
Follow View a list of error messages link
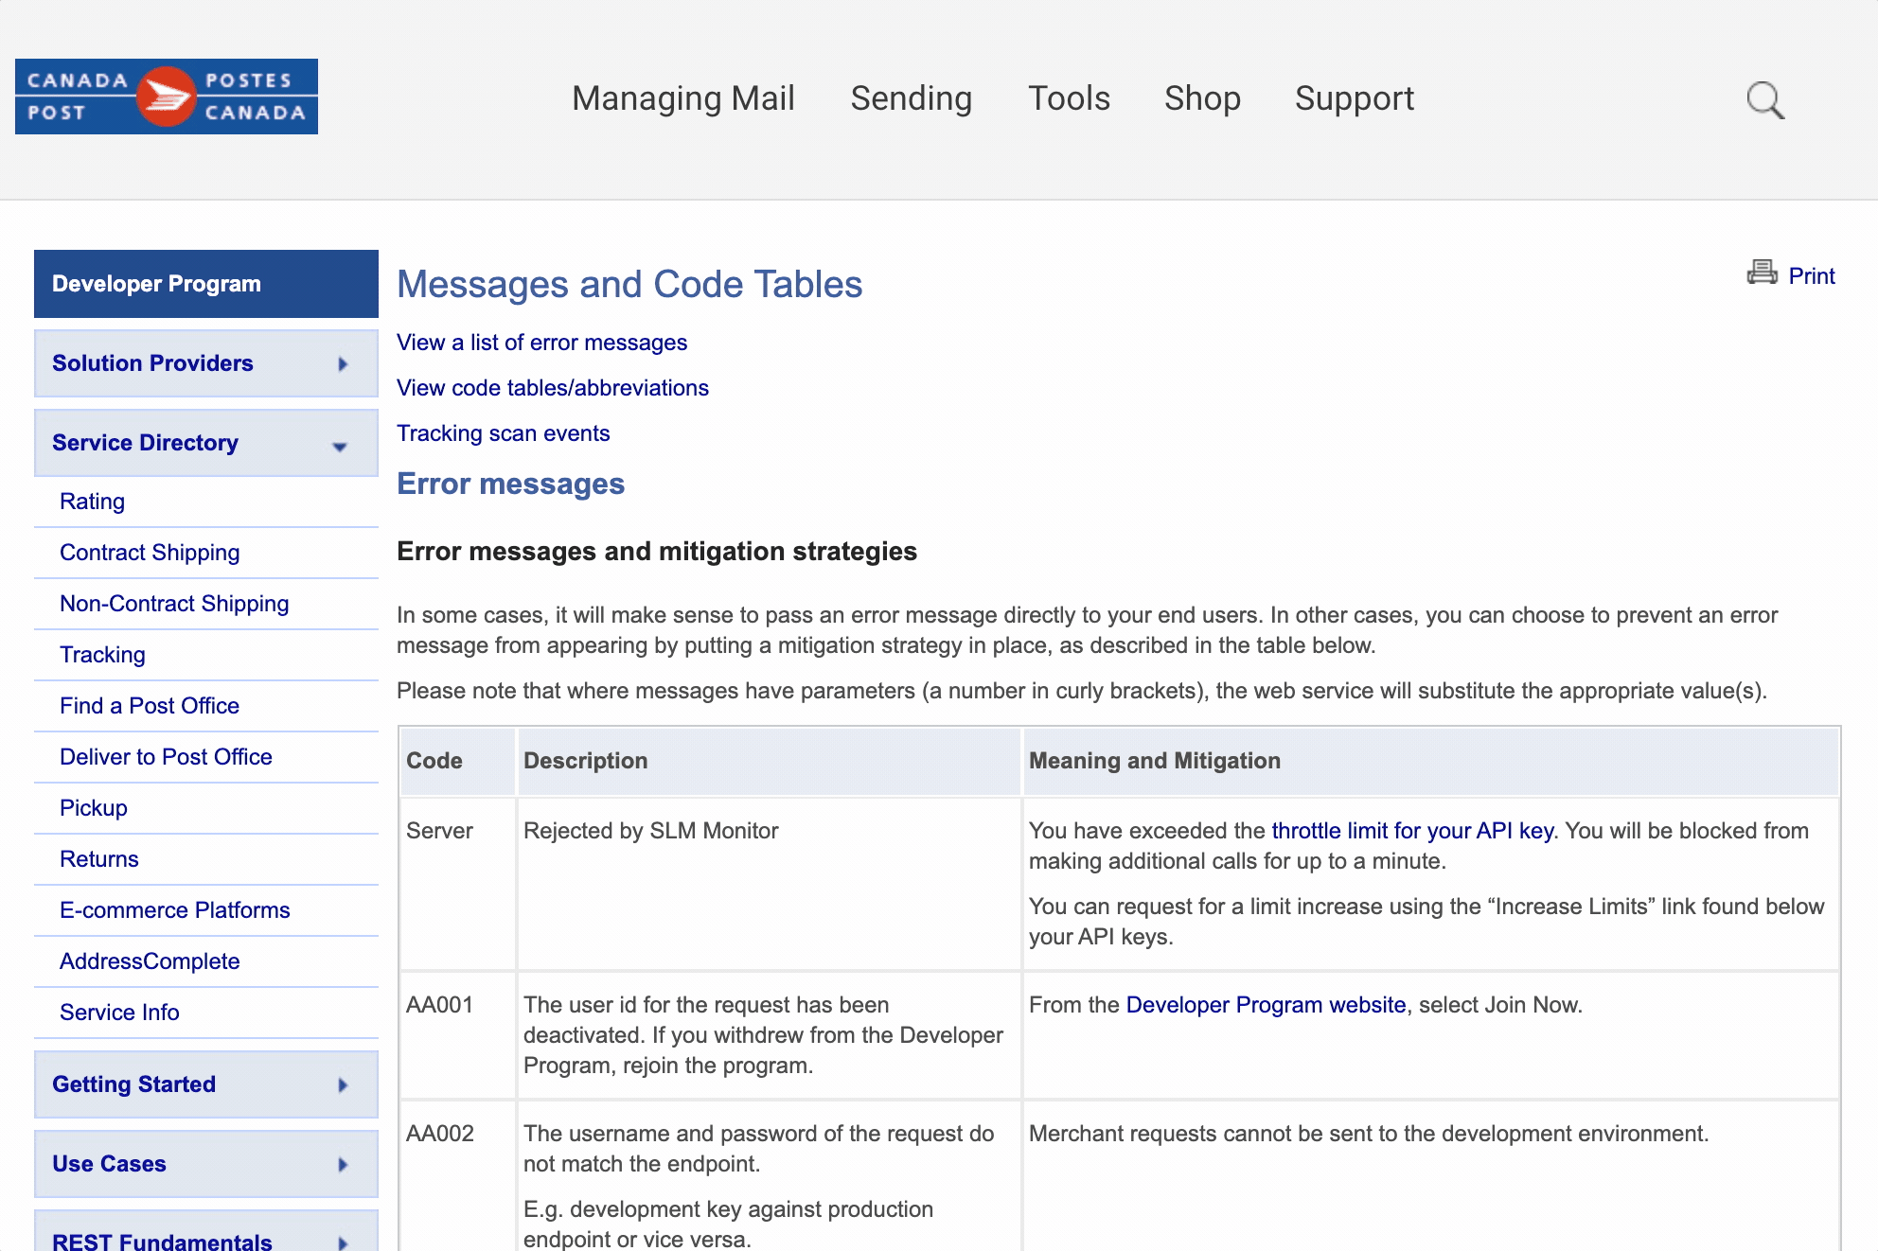(x=541, y=343)
